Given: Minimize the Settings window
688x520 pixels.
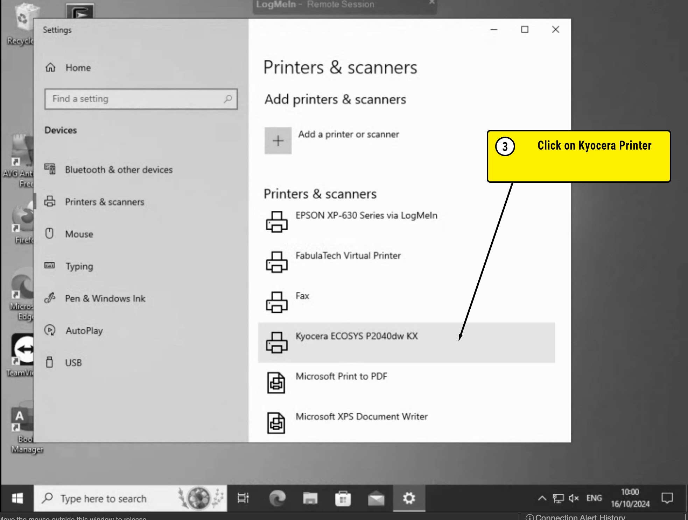Looking at the screenshot, I should tap(494, 30).
